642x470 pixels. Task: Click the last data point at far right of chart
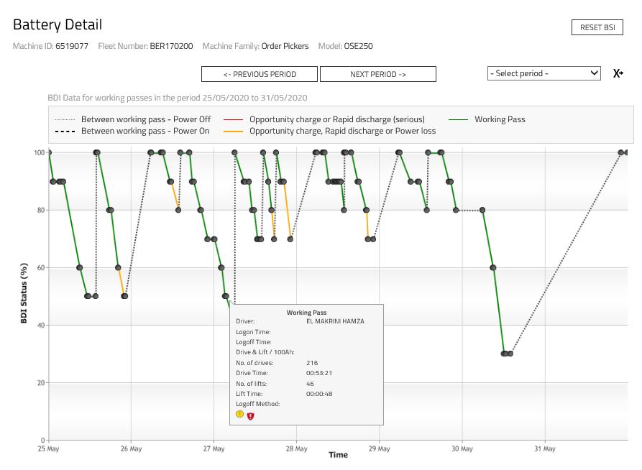pos(627,152)
